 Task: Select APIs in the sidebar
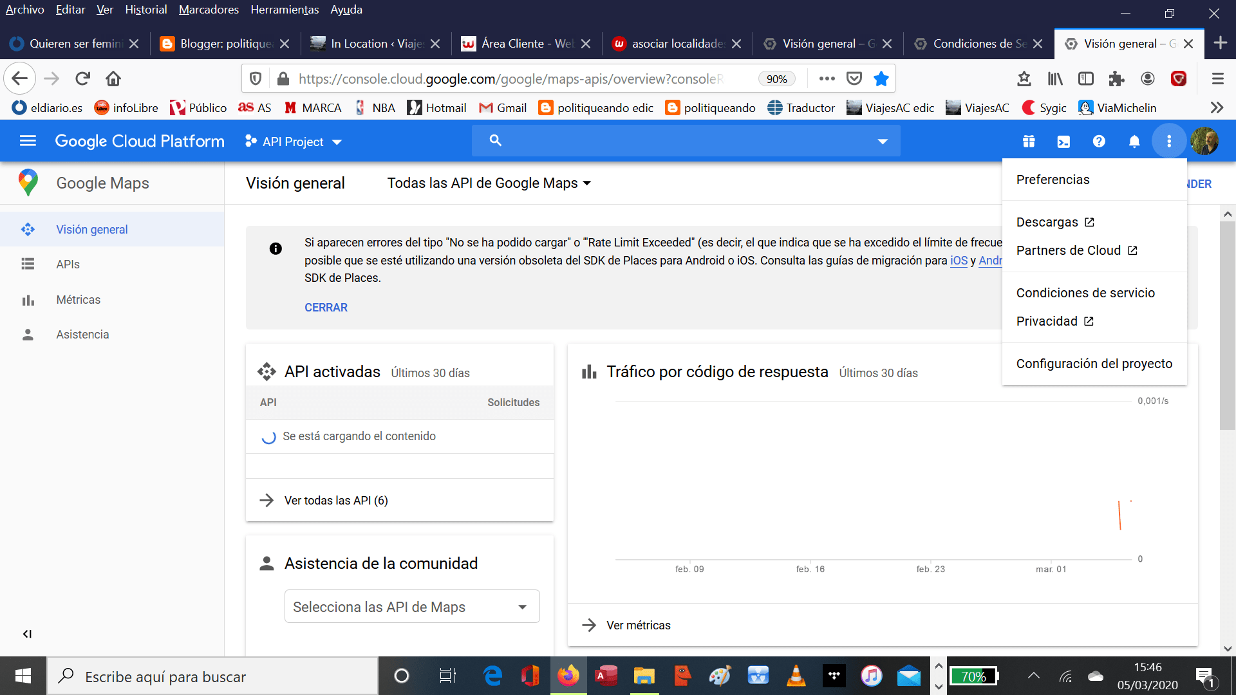[x=112, y=264]
